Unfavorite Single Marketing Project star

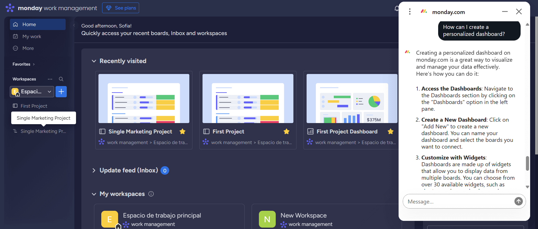[x=182, y=131]
